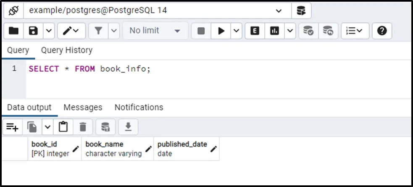Switch to the Messages tab
Viewport: 413px width, 187px height.
point(83,107)
